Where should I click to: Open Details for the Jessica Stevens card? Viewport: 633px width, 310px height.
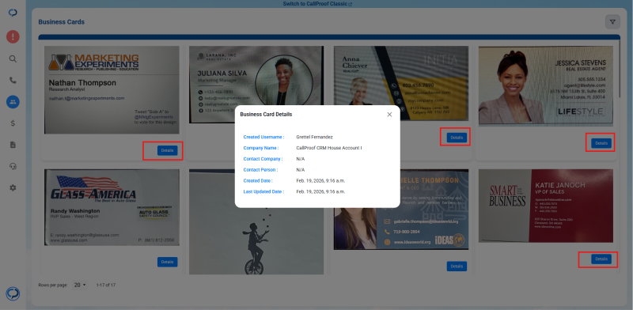601,143
